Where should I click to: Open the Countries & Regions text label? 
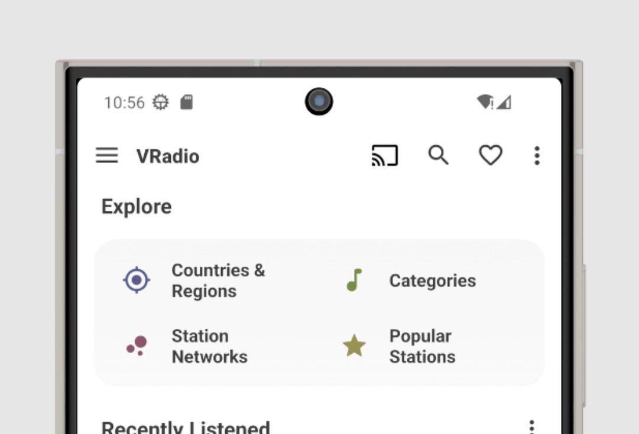[218, 280]
